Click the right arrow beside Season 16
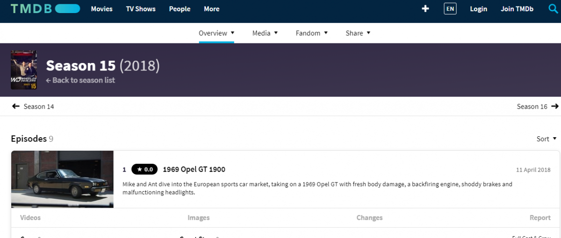This screenshot has width=561, height=238. pos(555,106)
